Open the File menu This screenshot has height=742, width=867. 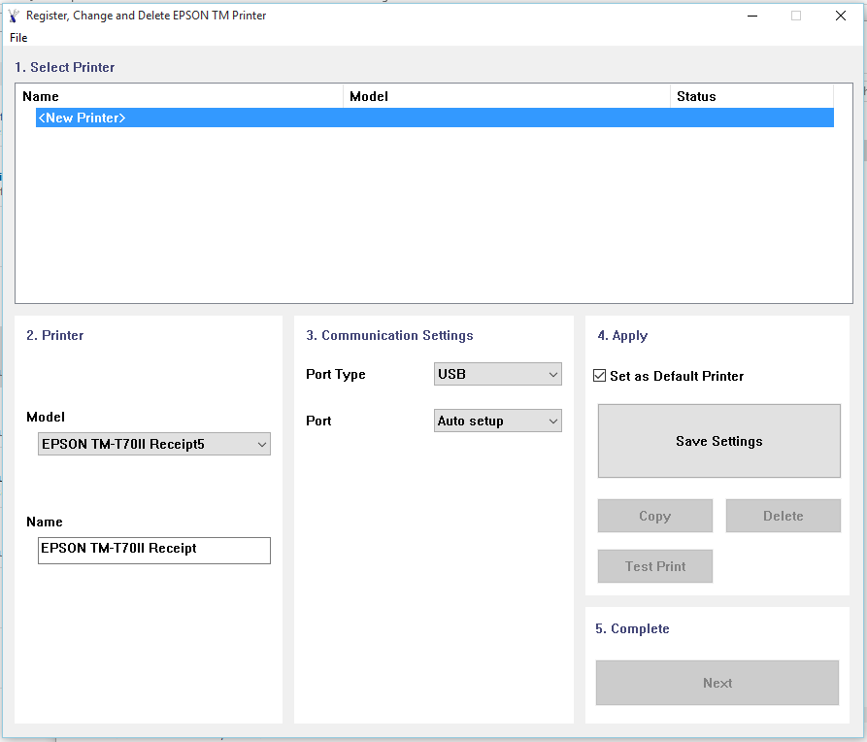18,38
